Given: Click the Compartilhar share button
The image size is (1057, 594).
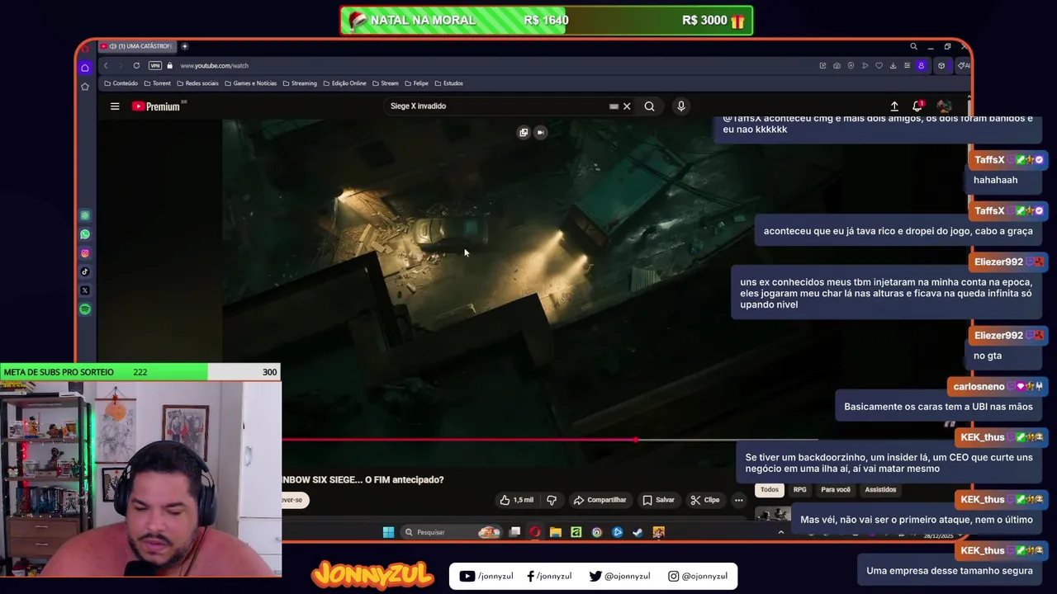Looking at the screenshot, I should point(600,500).
